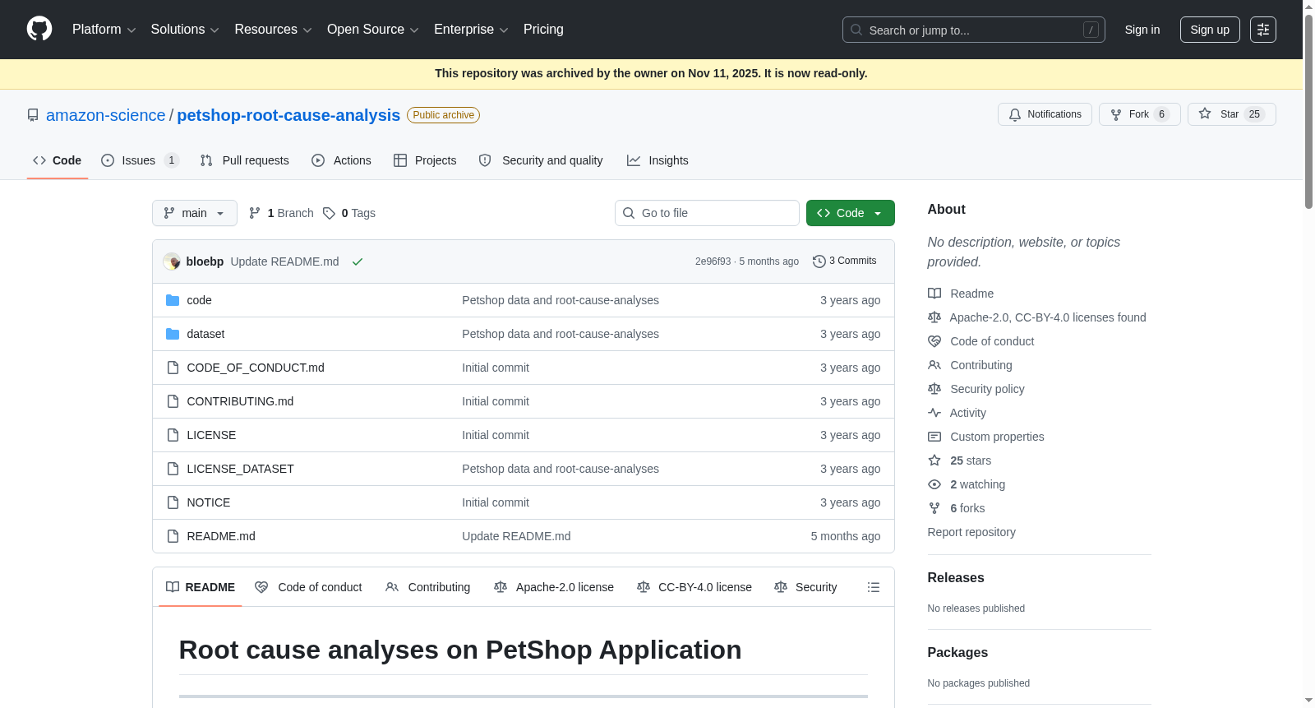
Task: Open the Pull requests tab
Action: (245, 160)
